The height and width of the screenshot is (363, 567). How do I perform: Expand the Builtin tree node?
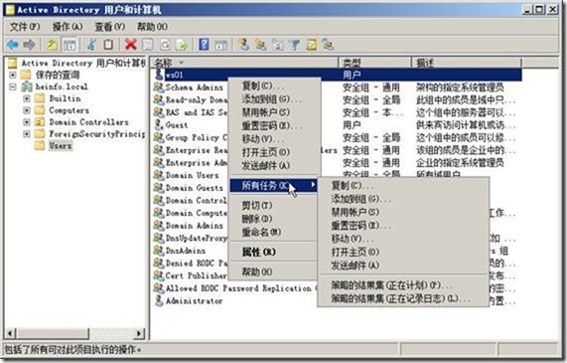pyautogui.click(x=27, y=98)
